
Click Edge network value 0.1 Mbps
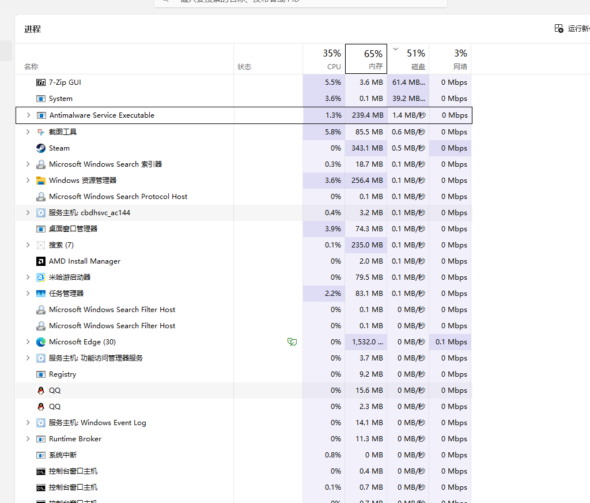click(x=451, y=341)
